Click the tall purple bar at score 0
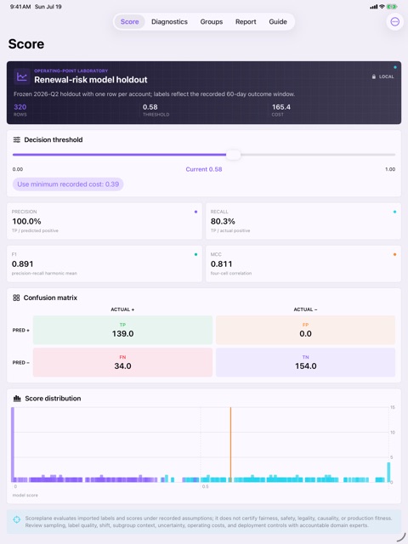The image size is (408, 544). [x=13, y=445]
